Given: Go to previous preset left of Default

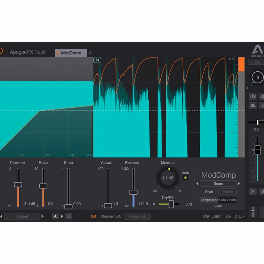Looking at the screenshot, I should pos(1,216).
